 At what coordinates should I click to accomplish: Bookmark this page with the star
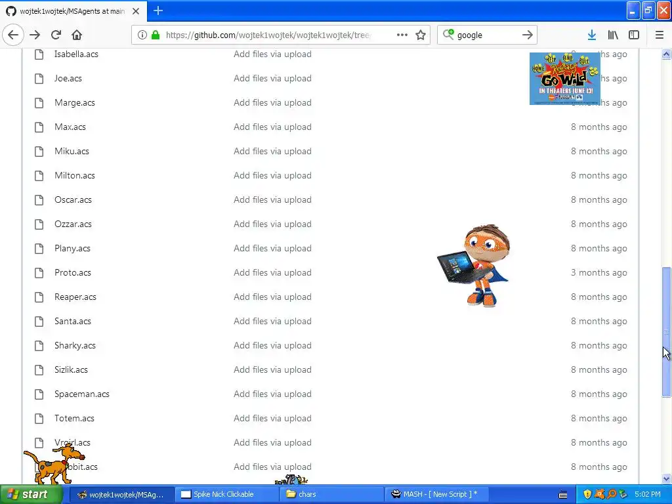tap(421, 35)
